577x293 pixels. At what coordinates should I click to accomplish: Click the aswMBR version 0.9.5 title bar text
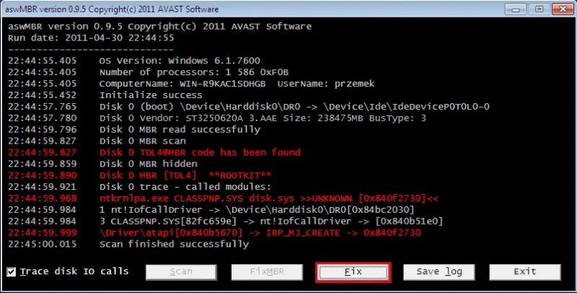pos(112,9)
